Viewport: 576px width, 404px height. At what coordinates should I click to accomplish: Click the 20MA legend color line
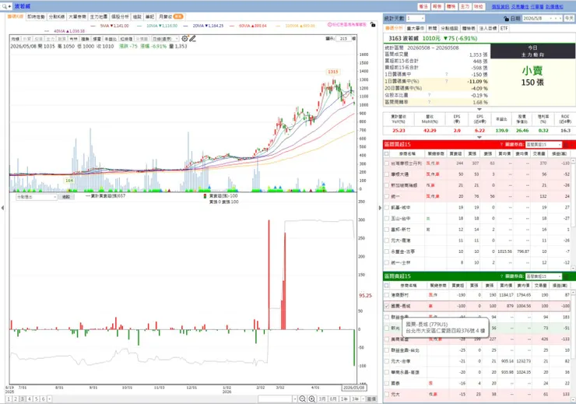pos(186,26)
